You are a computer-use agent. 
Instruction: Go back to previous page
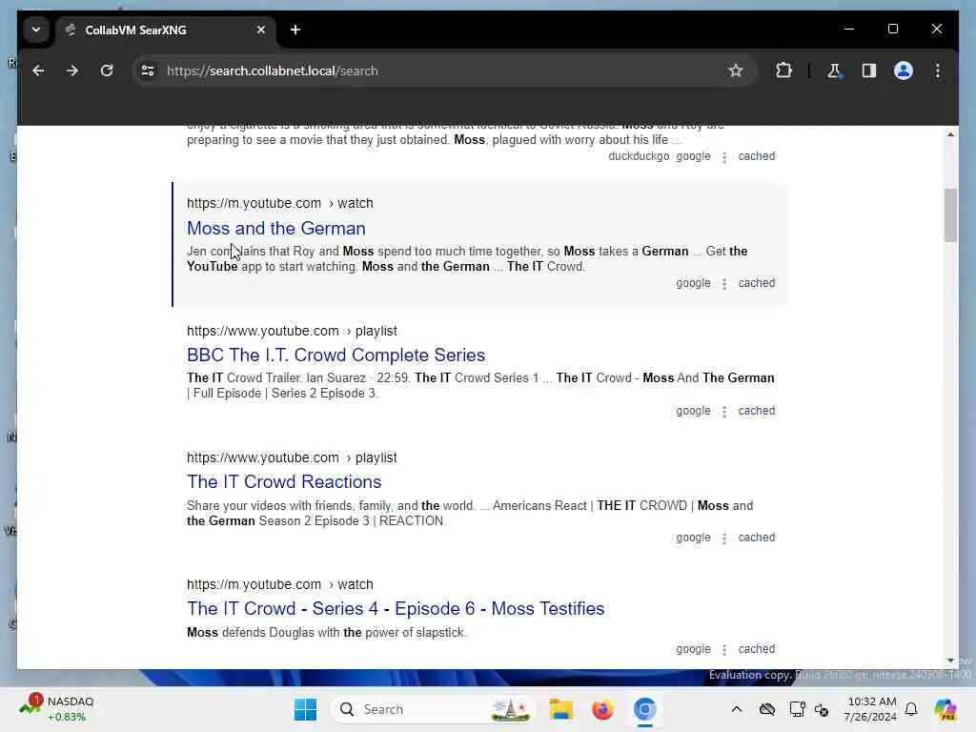(38, 71)
